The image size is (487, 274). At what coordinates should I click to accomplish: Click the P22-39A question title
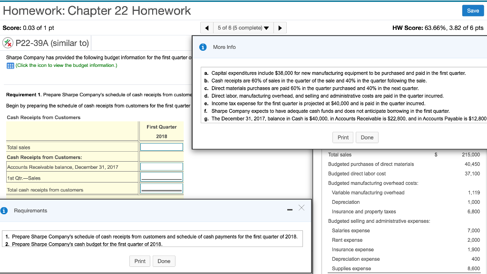52,43
